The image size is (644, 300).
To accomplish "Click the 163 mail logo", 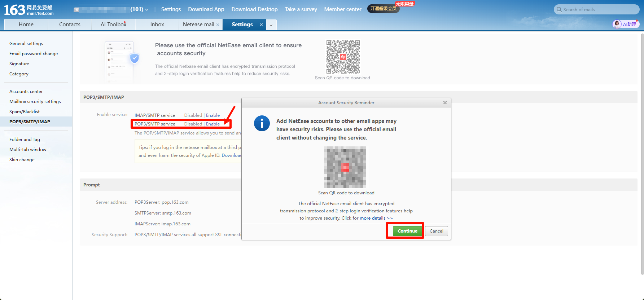I will click(29, 10).
